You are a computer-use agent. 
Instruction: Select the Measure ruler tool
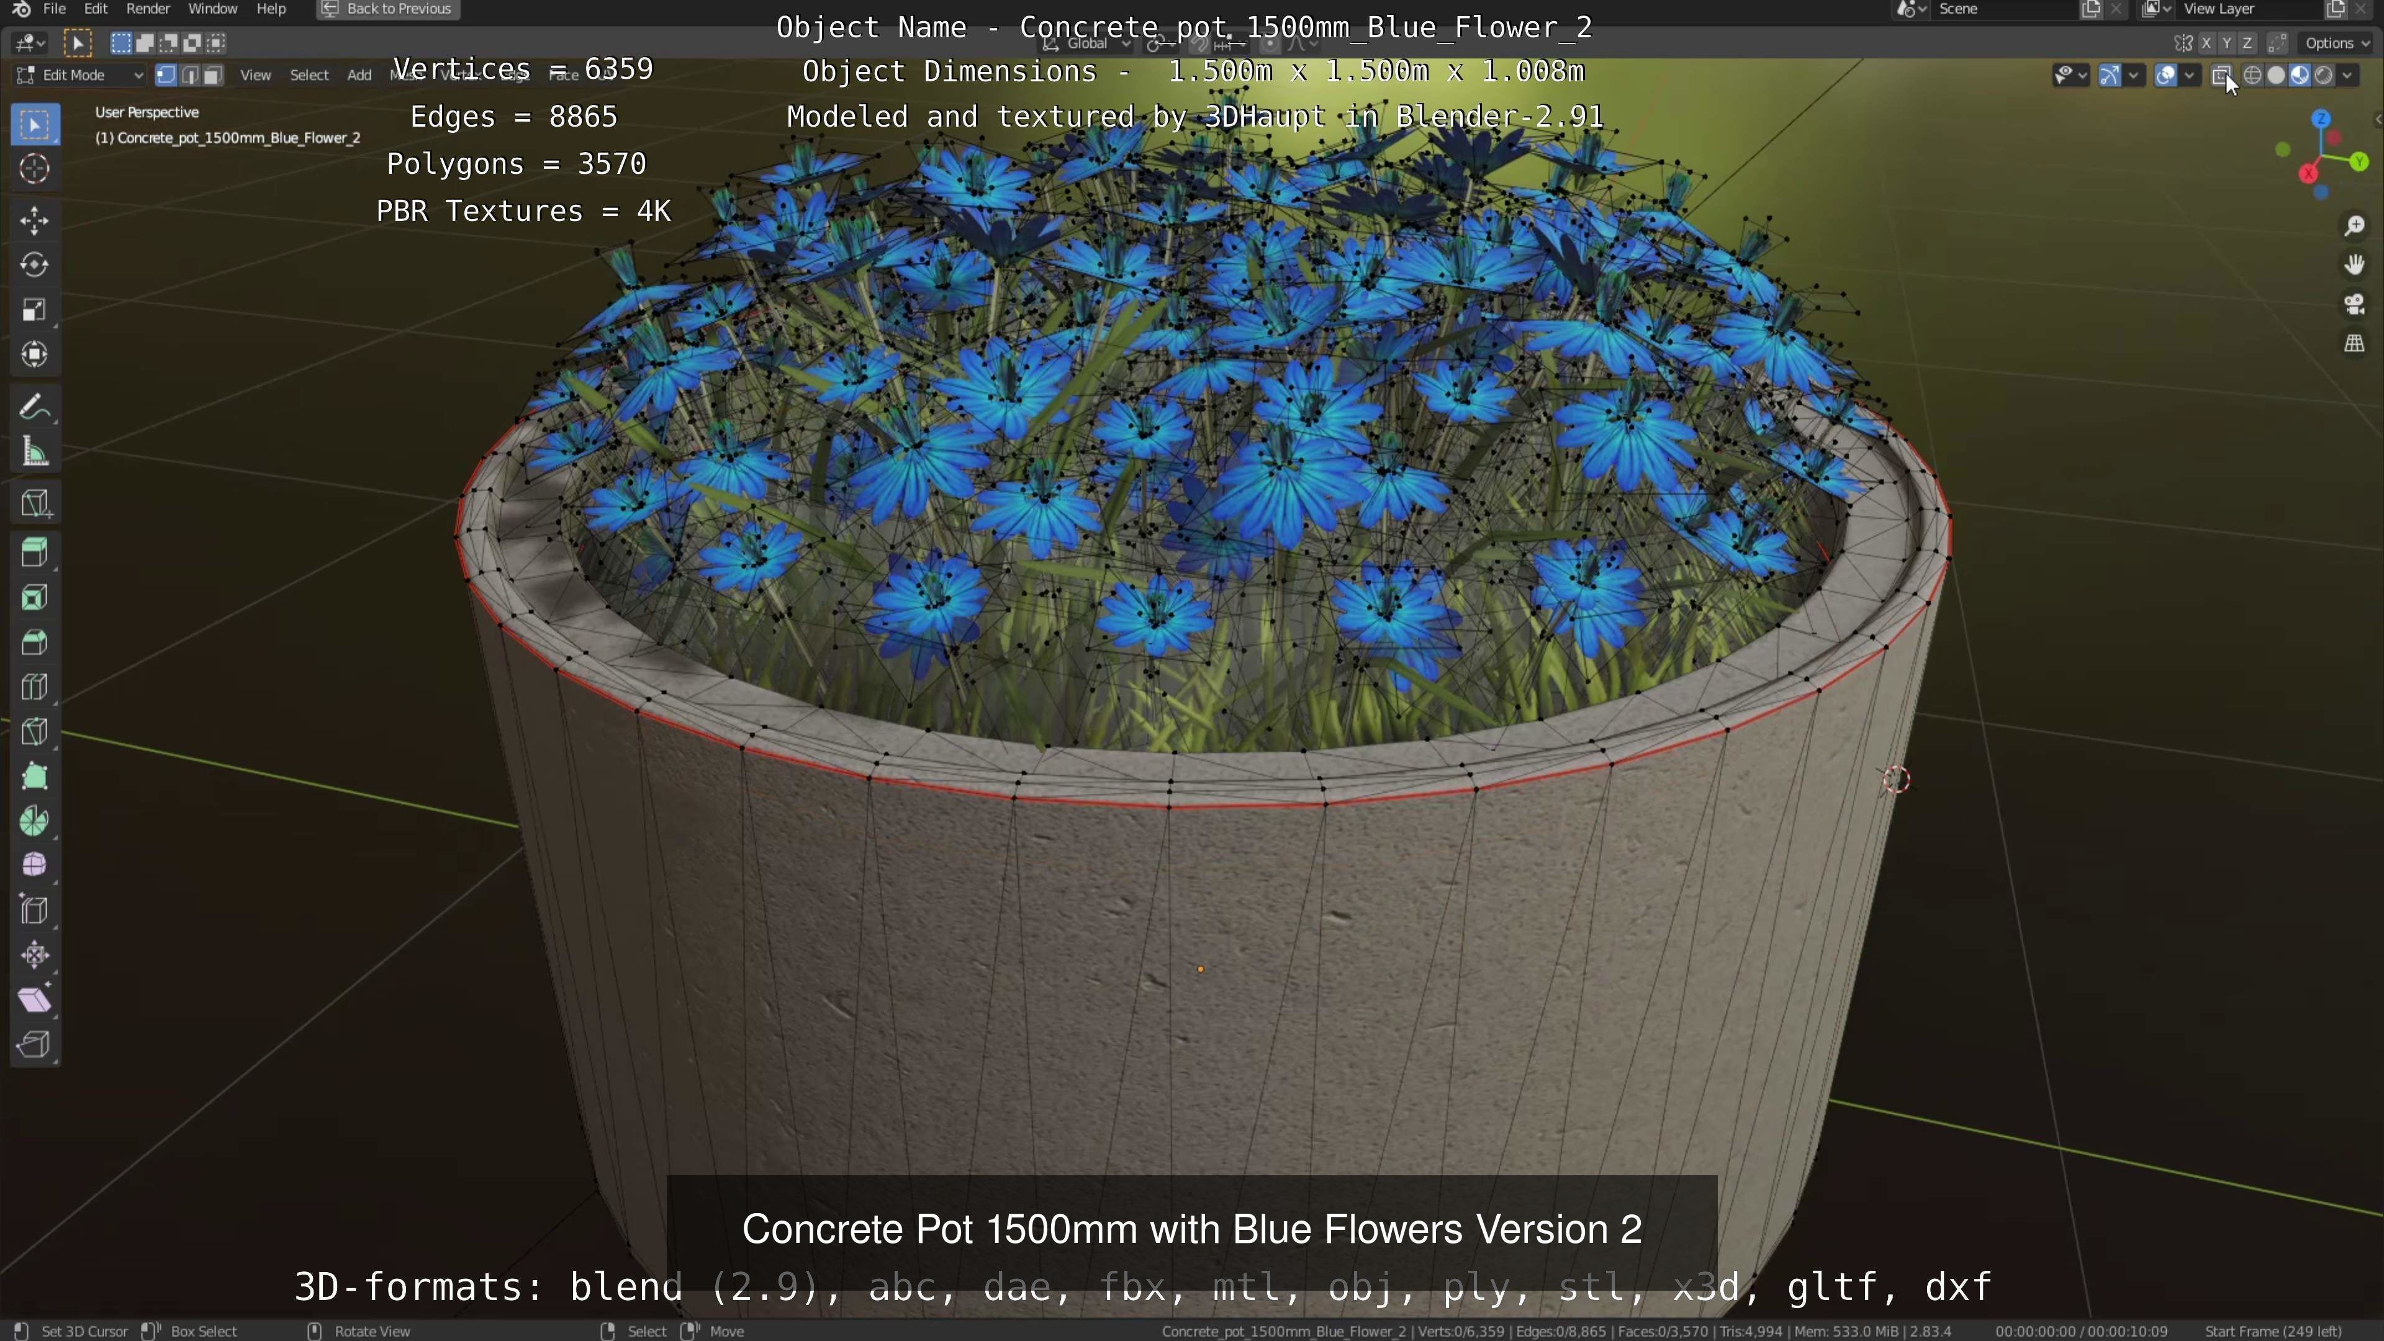click(x=35, y=451)
